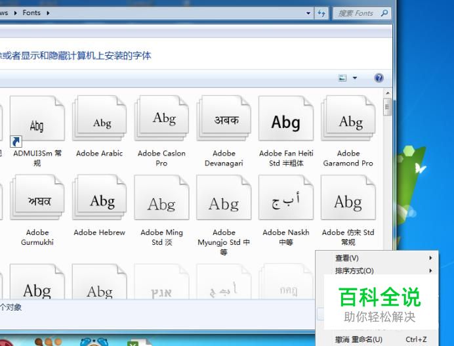The height and width of the screenshot is (346, 454).
Task: Select the Adobe Hebrew font icon
Action: coord(100,198)
